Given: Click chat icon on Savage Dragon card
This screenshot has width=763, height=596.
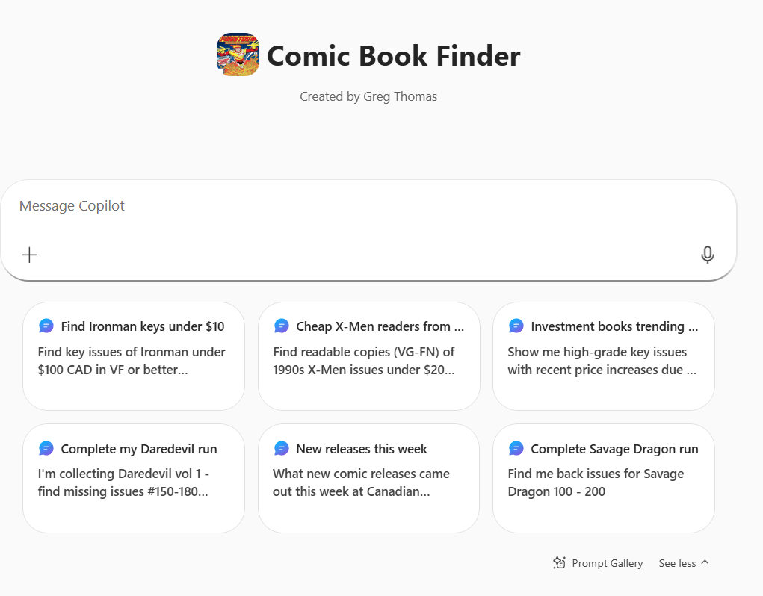Looking at the screenshot, I should (x=516, y=449).
